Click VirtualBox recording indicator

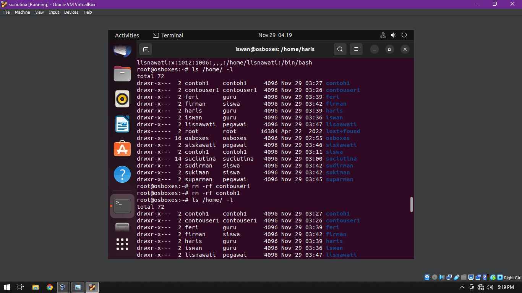[478, 277]
